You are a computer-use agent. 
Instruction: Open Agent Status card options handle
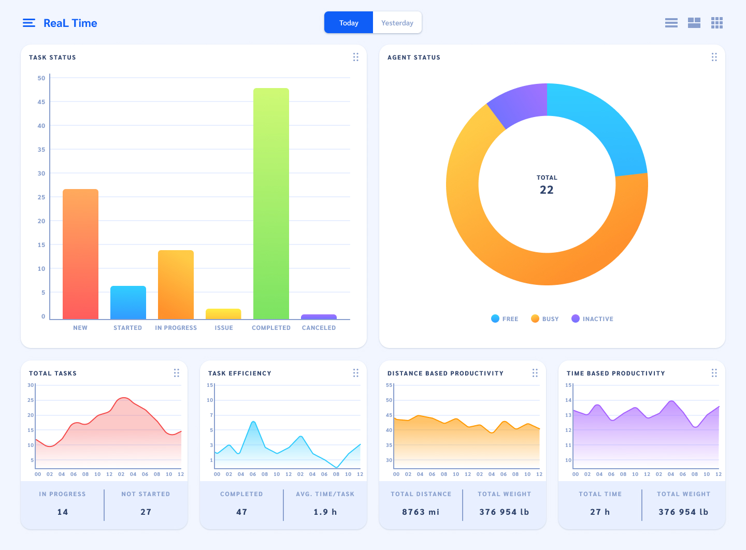[714, 57]
